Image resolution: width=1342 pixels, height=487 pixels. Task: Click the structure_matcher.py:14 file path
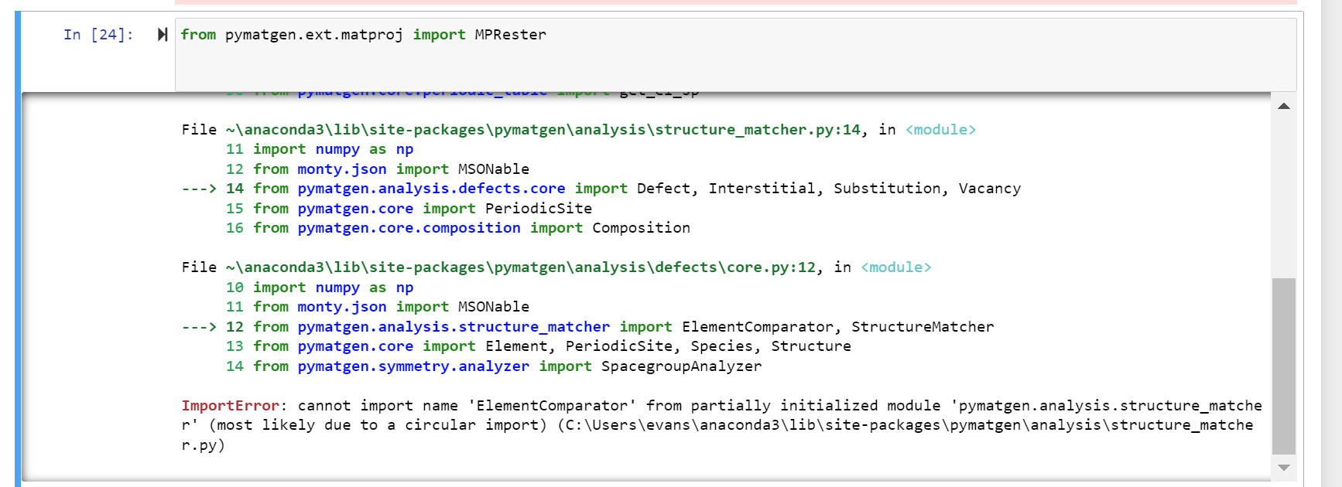pyautogui.click(x=543, y=130)
